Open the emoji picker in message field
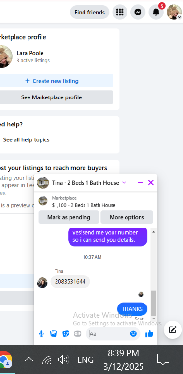 coord(133,333)
